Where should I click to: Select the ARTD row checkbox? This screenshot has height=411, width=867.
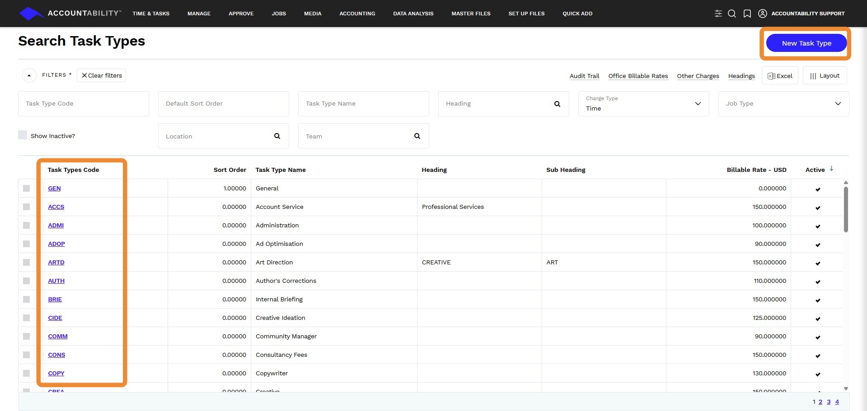pyautogui.click(x=27, y=262)
